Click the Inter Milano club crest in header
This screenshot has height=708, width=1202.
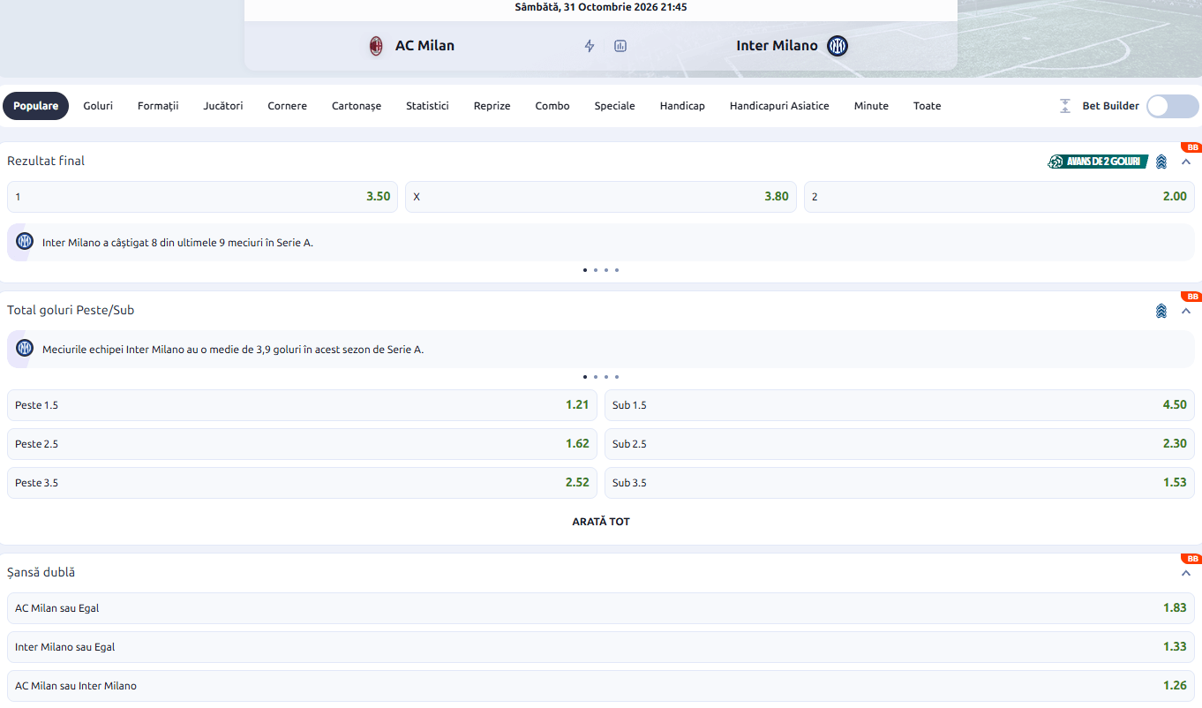coord(838,46)
